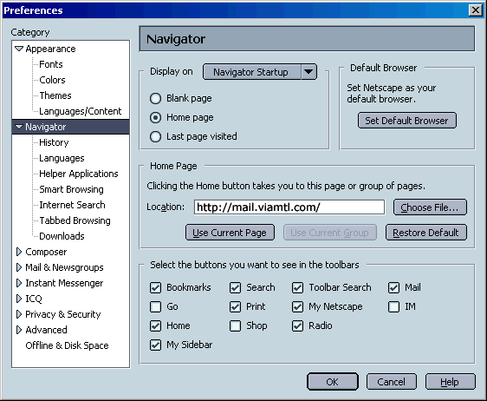
Task: Open Smart Browsing preferences
Action: [71, 189]
